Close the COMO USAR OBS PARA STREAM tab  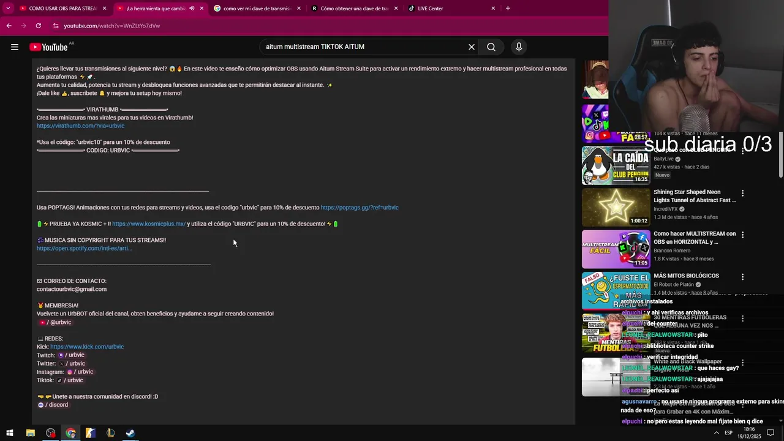tap(105, 9)
